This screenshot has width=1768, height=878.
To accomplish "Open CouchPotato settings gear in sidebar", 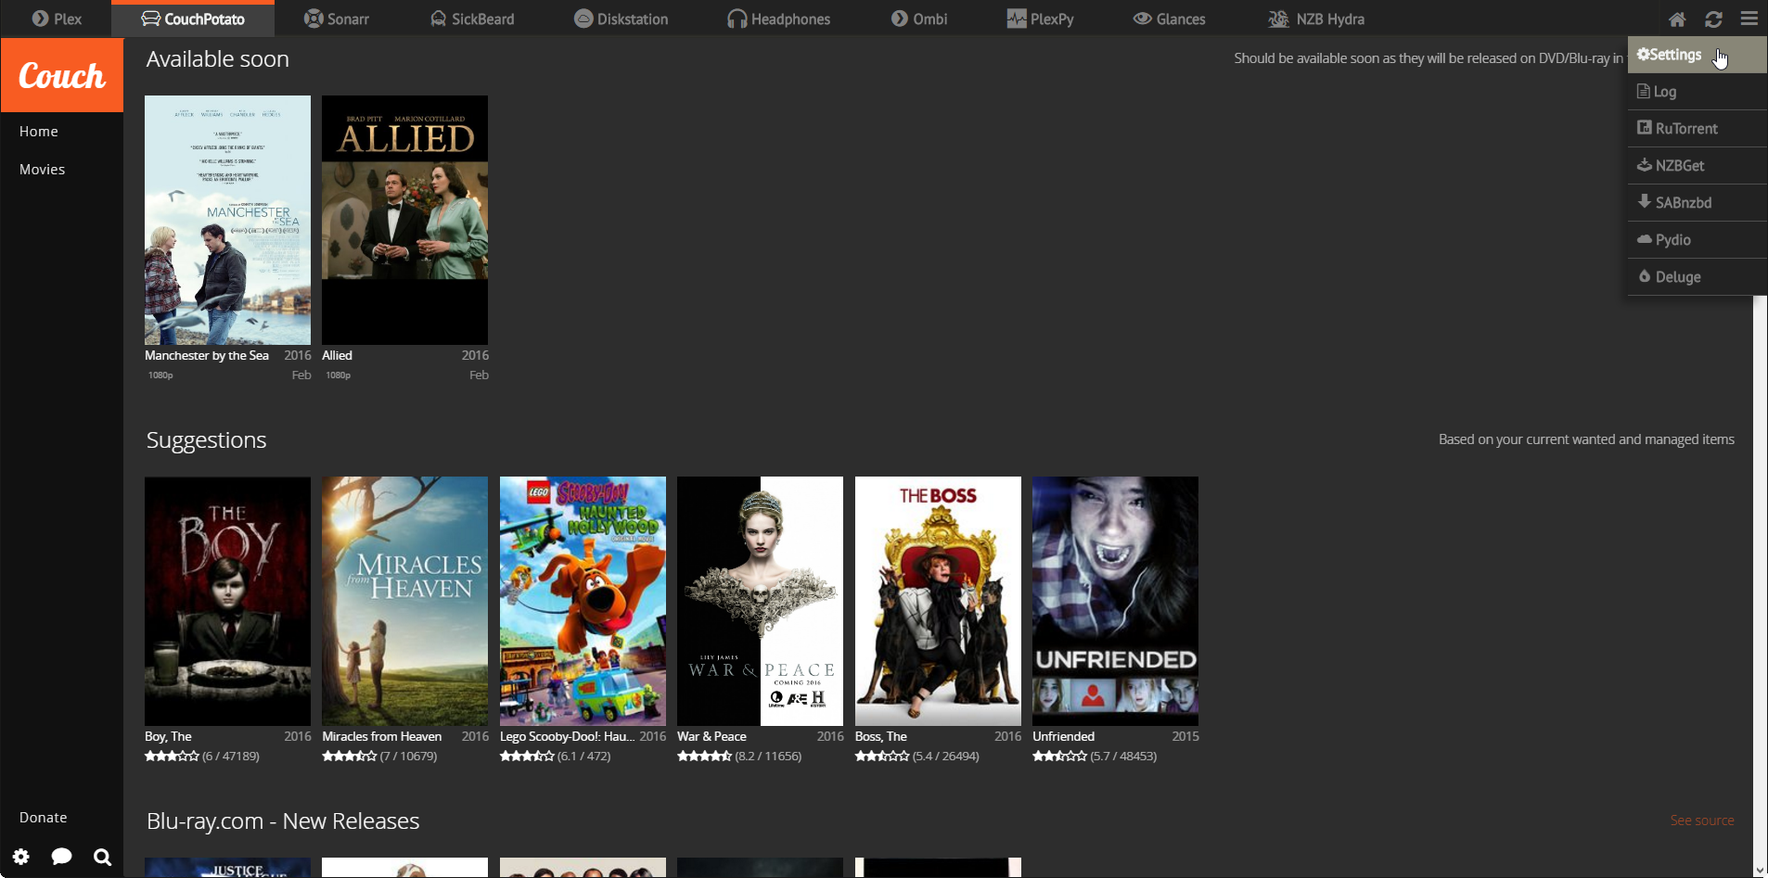I will point(20,857).
